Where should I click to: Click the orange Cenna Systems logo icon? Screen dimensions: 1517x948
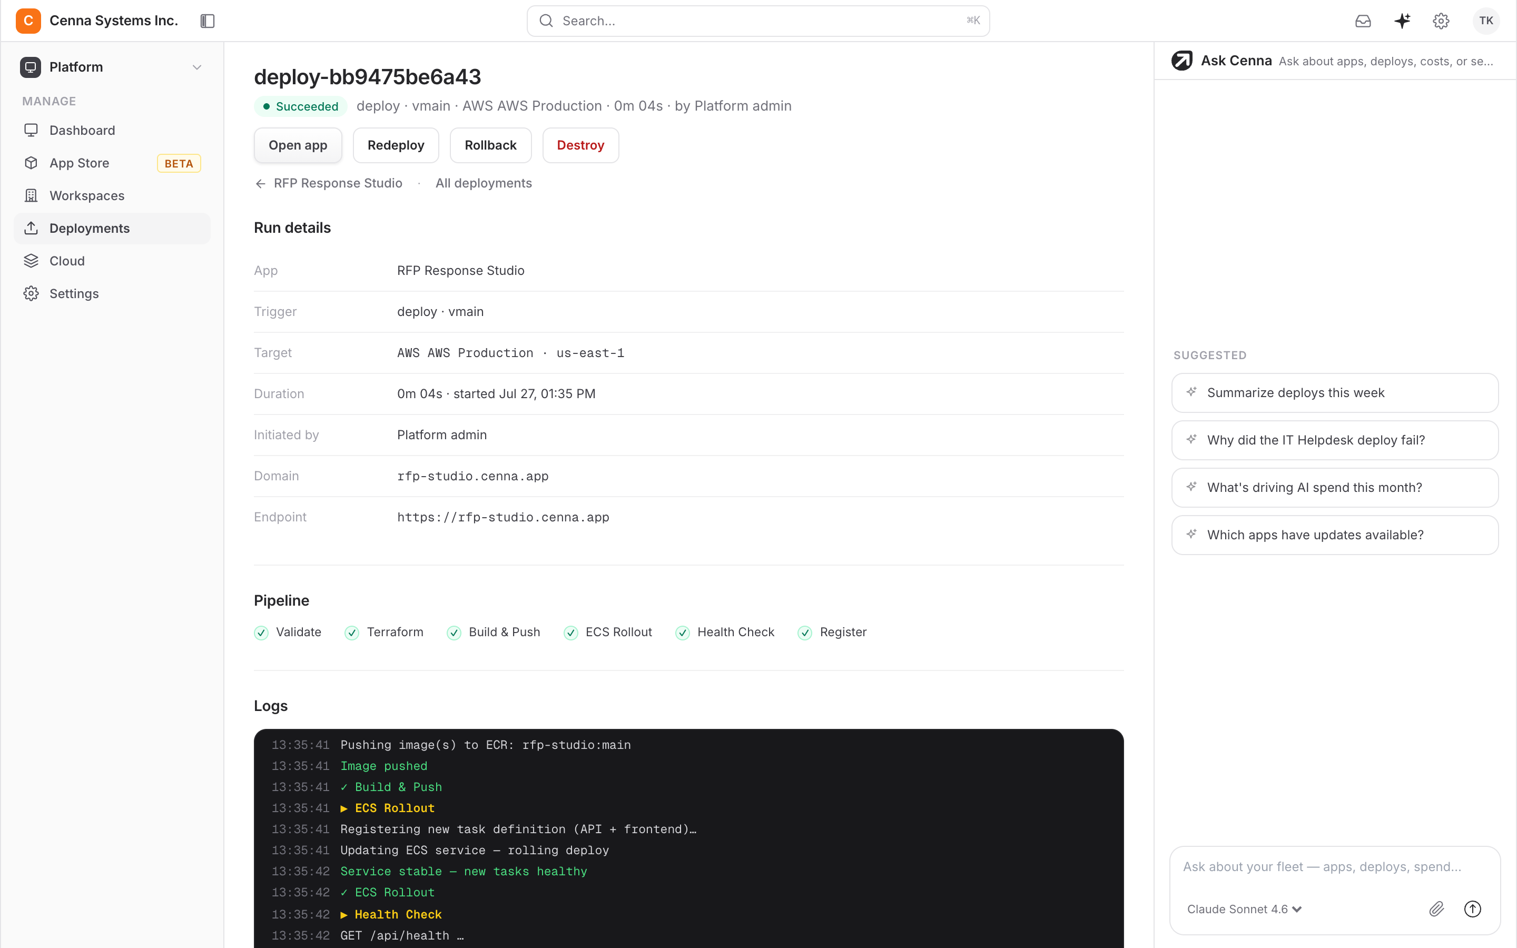click(28, 21)
